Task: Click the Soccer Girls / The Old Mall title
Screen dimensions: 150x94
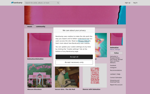Action: pos(65,89)
